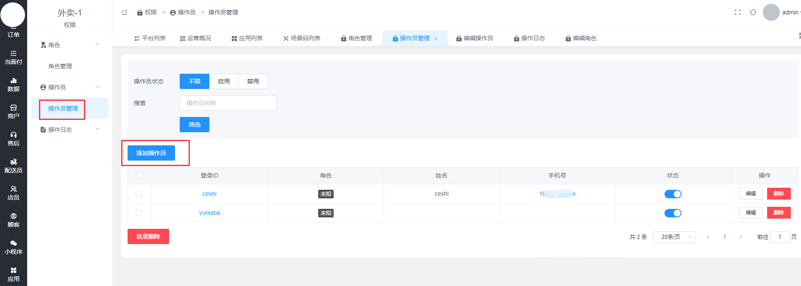Switch to the 角色管理 tab
Viewport: 801px width, 286px height.
(x=356, y=38)
